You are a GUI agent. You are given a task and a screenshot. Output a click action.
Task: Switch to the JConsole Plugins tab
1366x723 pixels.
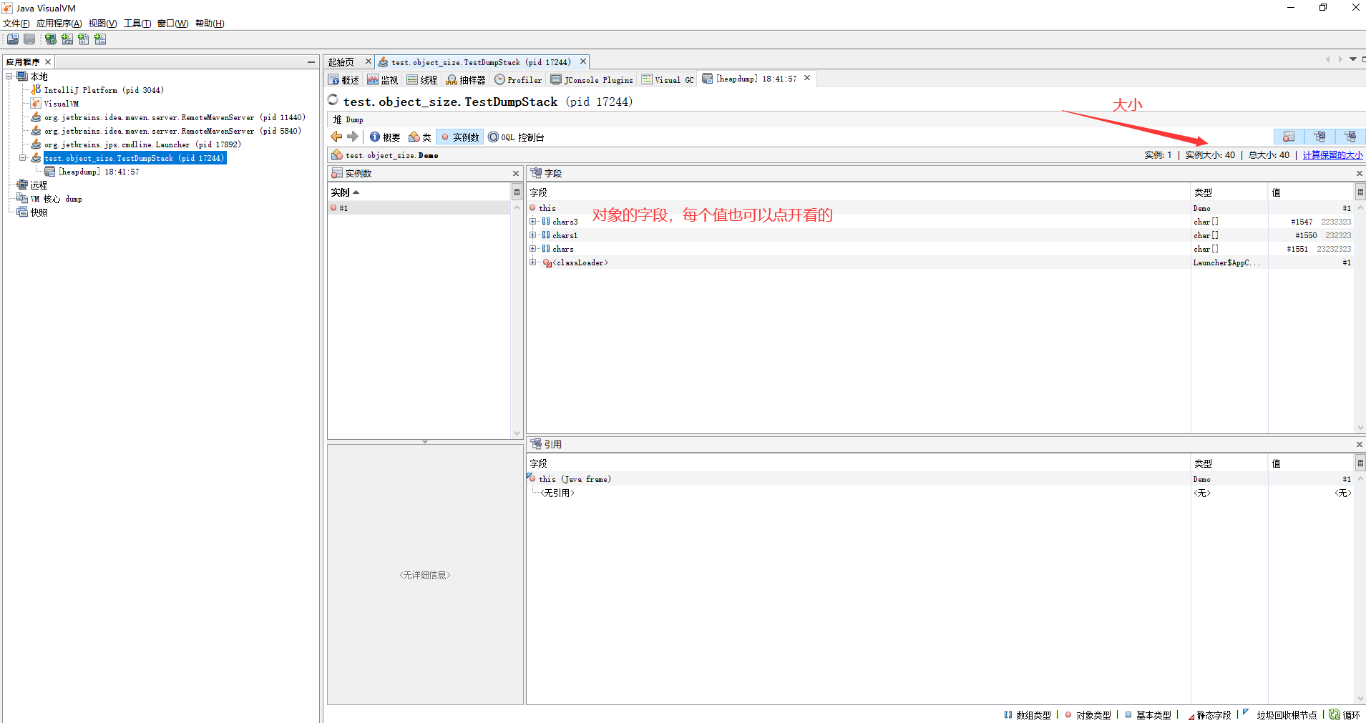pyautogui.click(x=592, y=80)
